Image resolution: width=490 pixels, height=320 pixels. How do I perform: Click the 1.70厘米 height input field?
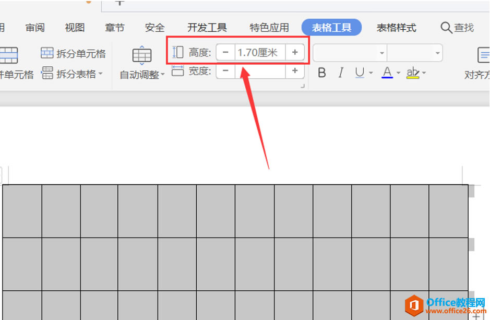click(x=260, y=52)
